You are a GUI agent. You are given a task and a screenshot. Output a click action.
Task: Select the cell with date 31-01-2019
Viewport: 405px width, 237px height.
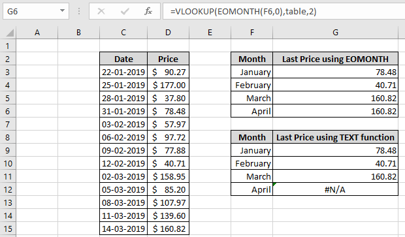click(x=123, y=111)
